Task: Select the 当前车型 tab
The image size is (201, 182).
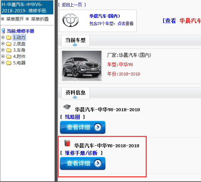Action: click(75, 41)
